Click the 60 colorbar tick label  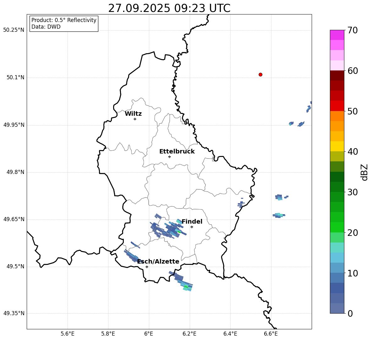[353, 71]
